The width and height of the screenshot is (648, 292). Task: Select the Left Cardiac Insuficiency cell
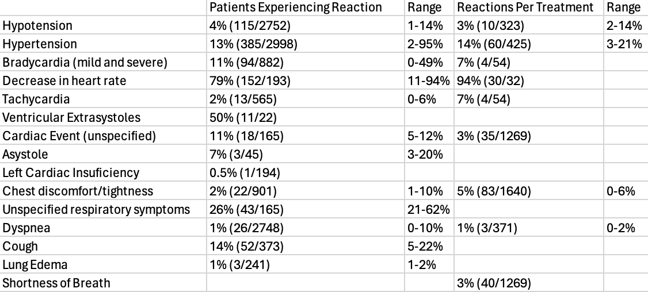click(x=71, y=172)
